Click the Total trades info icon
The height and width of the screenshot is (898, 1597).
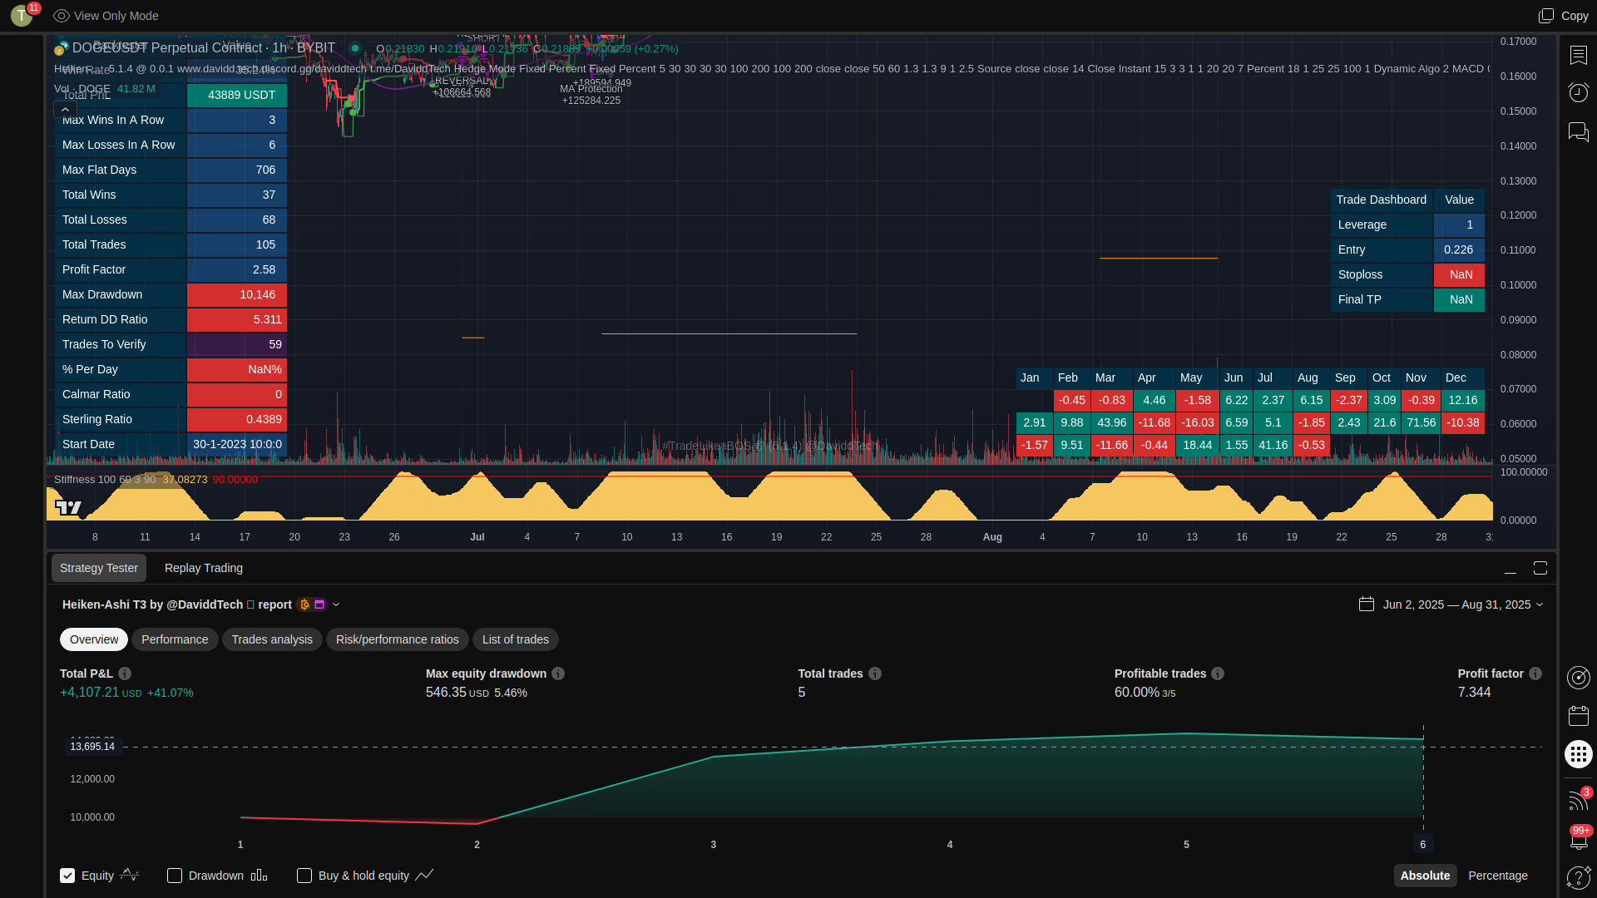875,673
